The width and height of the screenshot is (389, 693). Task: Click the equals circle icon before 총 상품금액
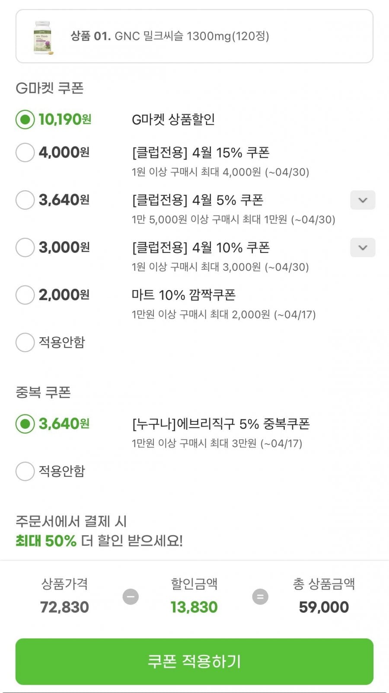coord(260,596)
